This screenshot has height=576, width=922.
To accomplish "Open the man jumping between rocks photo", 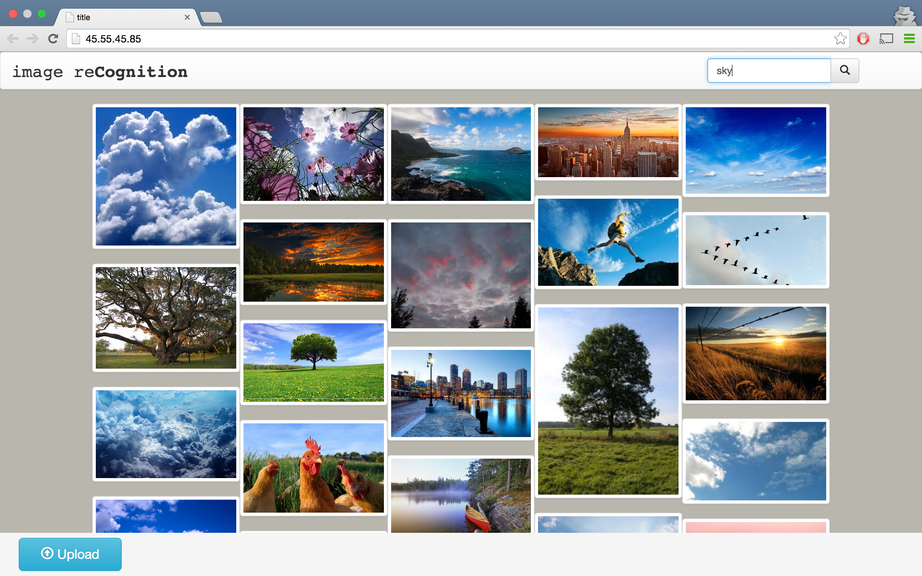I will coord(608,242).
